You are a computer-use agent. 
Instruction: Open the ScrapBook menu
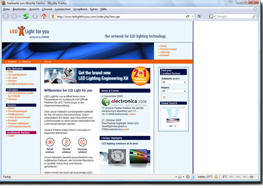click(80, 9)
